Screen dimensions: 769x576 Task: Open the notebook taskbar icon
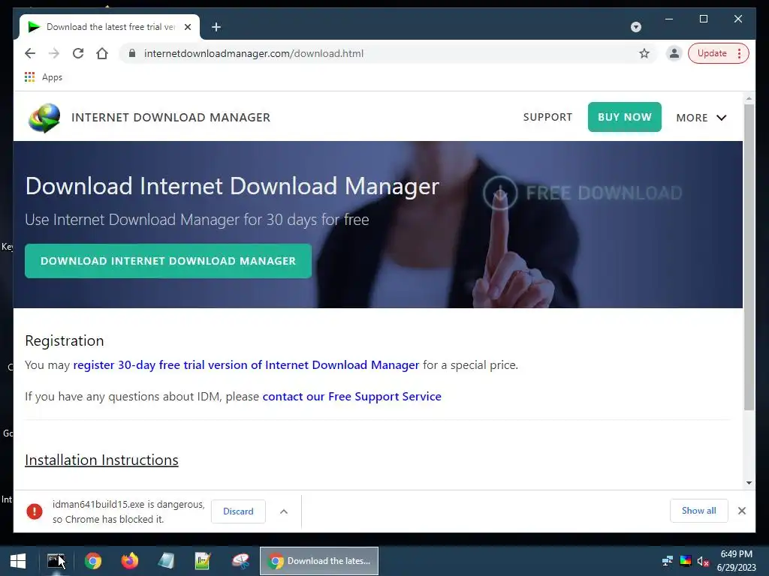166,561
